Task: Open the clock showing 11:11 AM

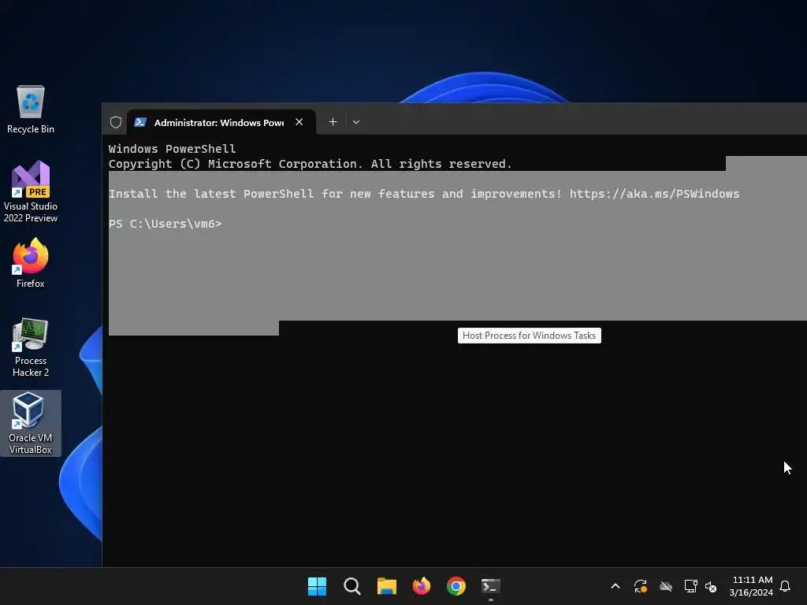Action: click(x=751, y=586)
